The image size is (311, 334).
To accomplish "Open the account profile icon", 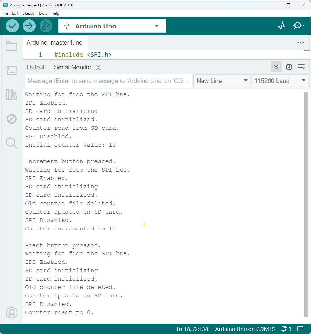I will [x=12, y=313].
